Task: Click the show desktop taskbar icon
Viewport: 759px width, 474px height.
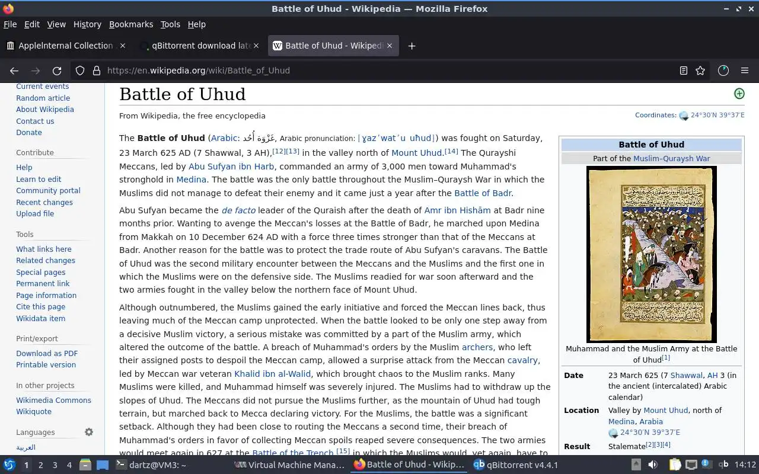Action: click(103, 465)
